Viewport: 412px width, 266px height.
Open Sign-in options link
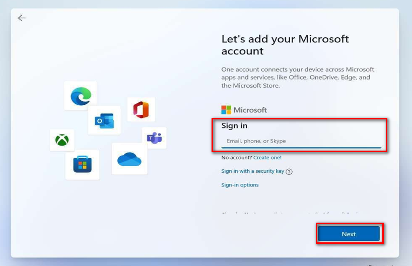click(x=240, y=185)
